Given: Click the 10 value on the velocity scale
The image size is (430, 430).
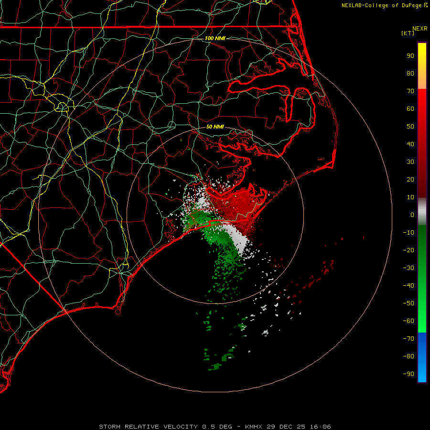Looking at the screenshot, I should (410, 197).
